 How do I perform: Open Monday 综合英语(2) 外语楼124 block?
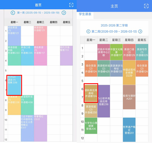pyautogui.click(x=91, y=68)
